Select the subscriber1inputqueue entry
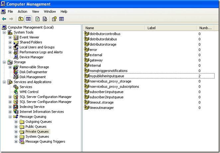The width and height of the screenshot is (220, 153). tap(106, 92)
